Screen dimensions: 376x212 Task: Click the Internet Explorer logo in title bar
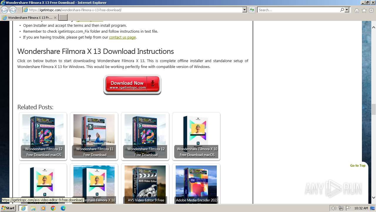3,3
